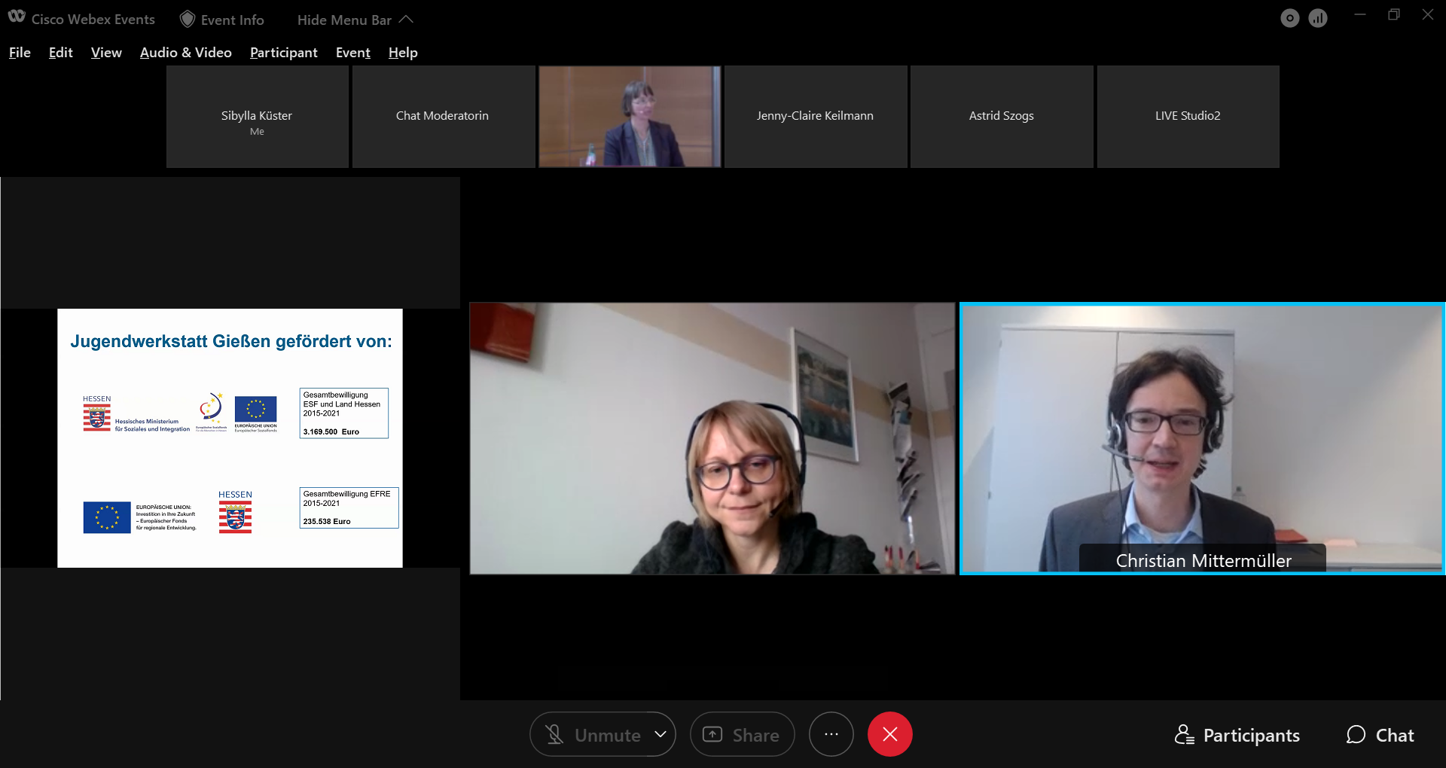Viewport: 1446px width, 768px height.
Task: Minimize the Webex window
Action: tap(1360, 15)
